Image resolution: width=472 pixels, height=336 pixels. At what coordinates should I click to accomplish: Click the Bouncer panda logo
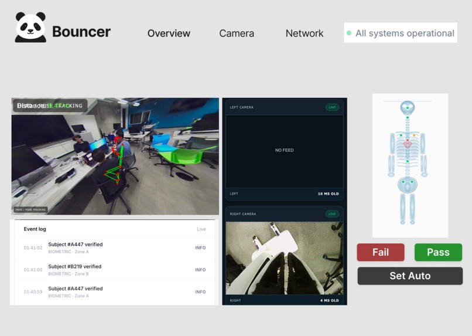pyautogui.click(x=30, y=27)
